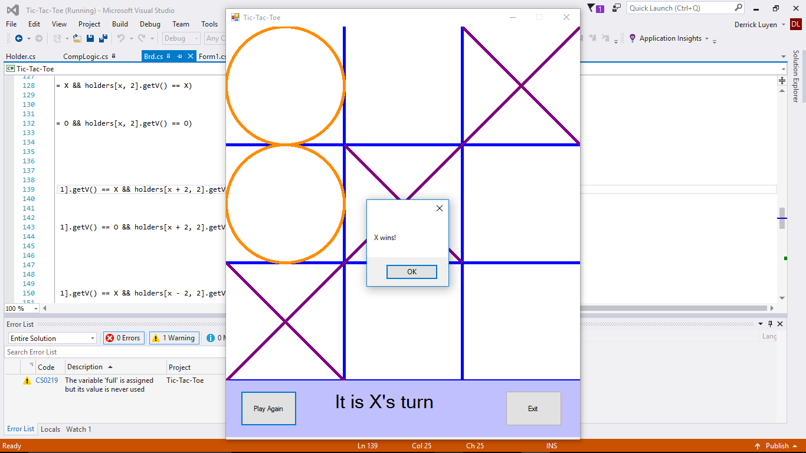806x453 pixels.
Task: Click the Quick Launch search field
Action: (680, 8)
